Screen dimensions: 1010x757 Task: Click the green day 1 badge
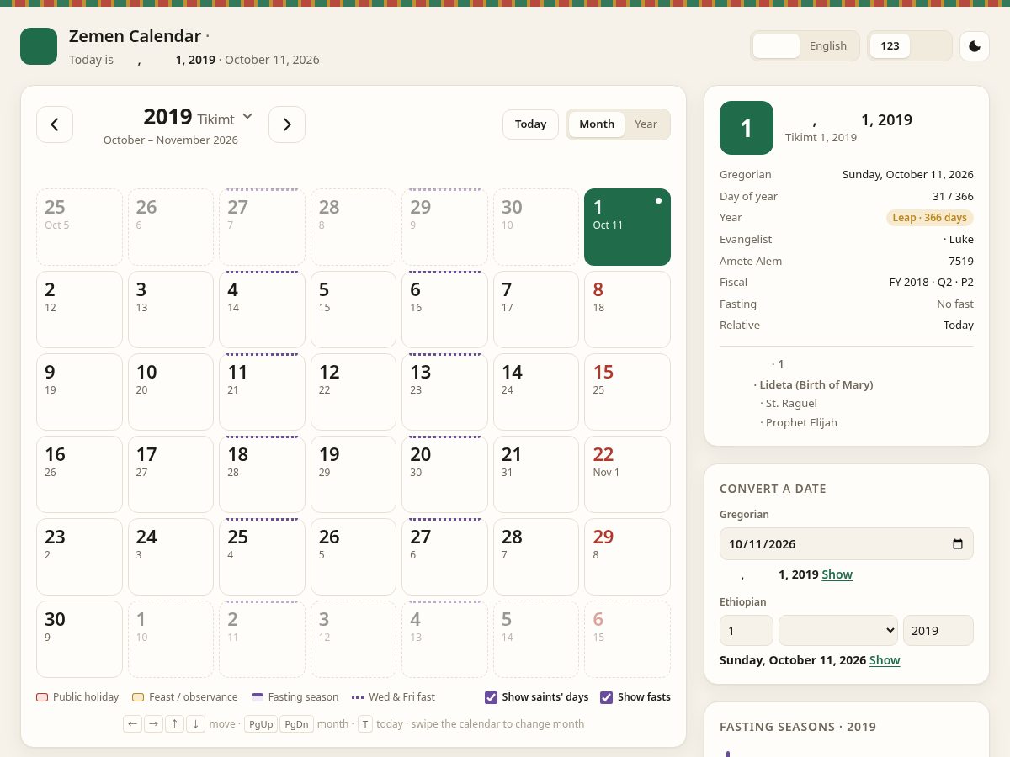point(747,128)
